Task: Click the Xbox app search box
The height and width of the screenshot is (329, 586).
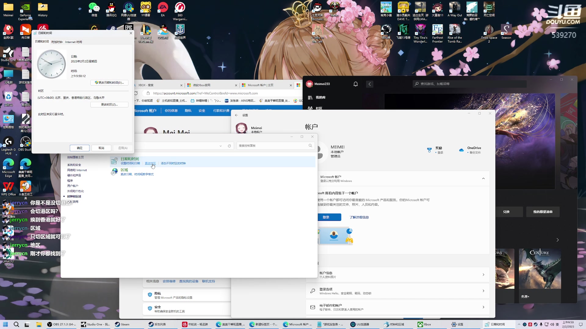Action: pyautogui.click(x=470, y=84)
